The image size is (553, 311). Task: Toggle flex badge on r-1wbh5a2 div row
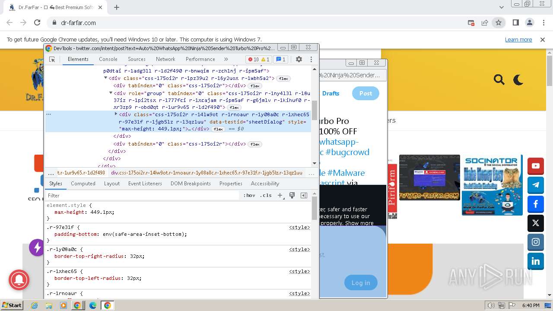[x=283, y=78]
